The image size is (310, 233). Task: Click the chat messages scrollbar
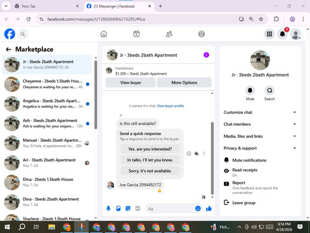(x=212, y=158)
